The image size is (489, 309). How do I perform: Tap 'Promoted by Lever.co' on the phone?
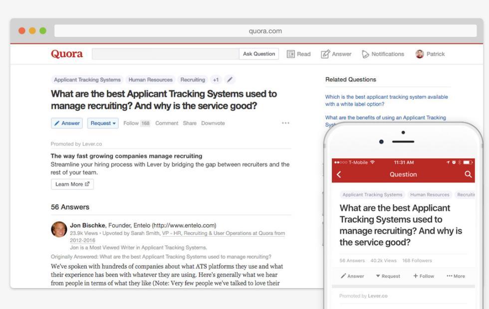click(x=363, y=296)
